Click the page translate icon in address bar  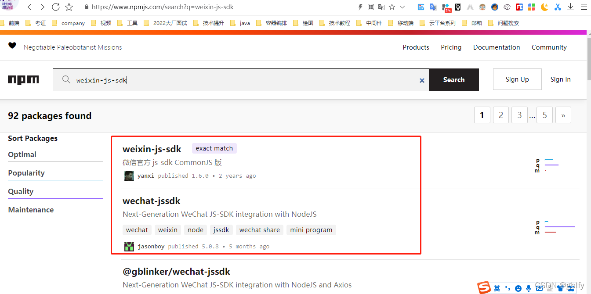[381, 7]
